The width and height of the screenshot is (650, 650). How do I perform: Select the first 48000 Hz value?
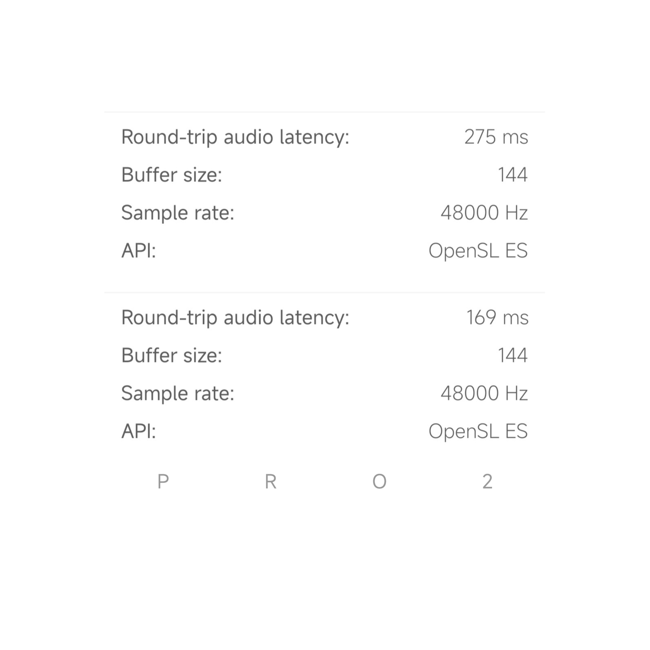484,213
